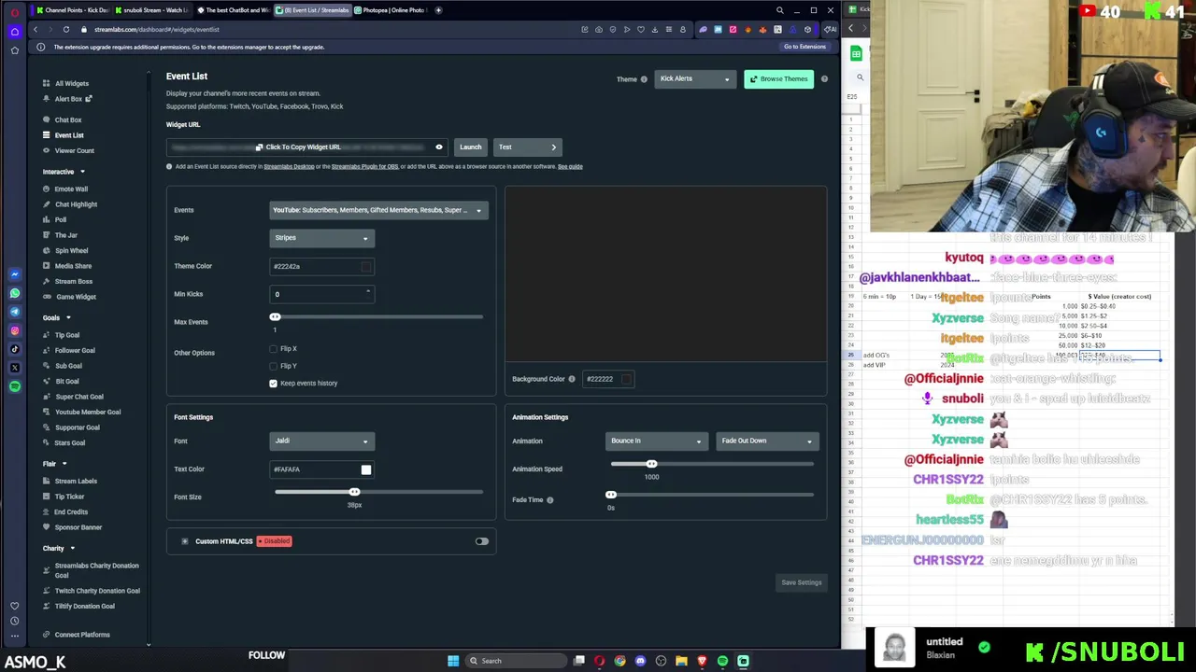Open Streamlabs app from the taskbar
The height and width of the screenshot is (672, 1196).
point(743,661)
